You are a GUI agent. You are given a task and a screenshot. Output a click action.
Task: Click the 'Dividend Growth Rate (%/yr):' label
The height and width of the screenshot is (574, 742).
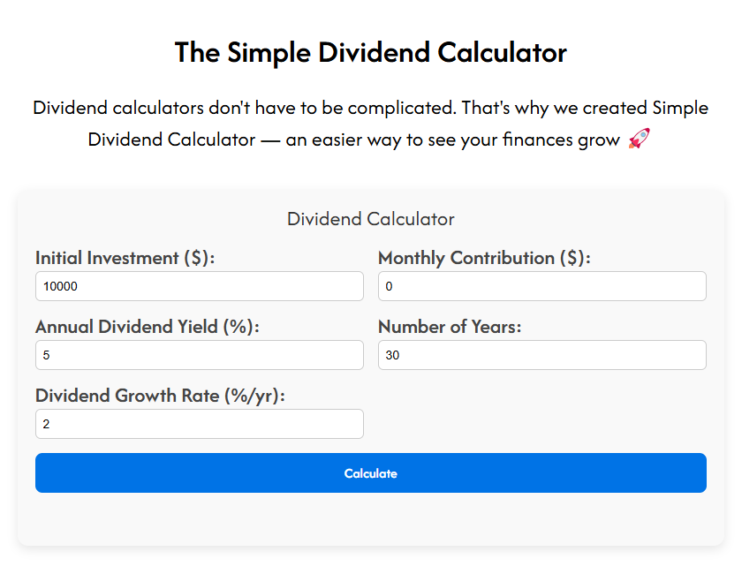coord(160,396)
